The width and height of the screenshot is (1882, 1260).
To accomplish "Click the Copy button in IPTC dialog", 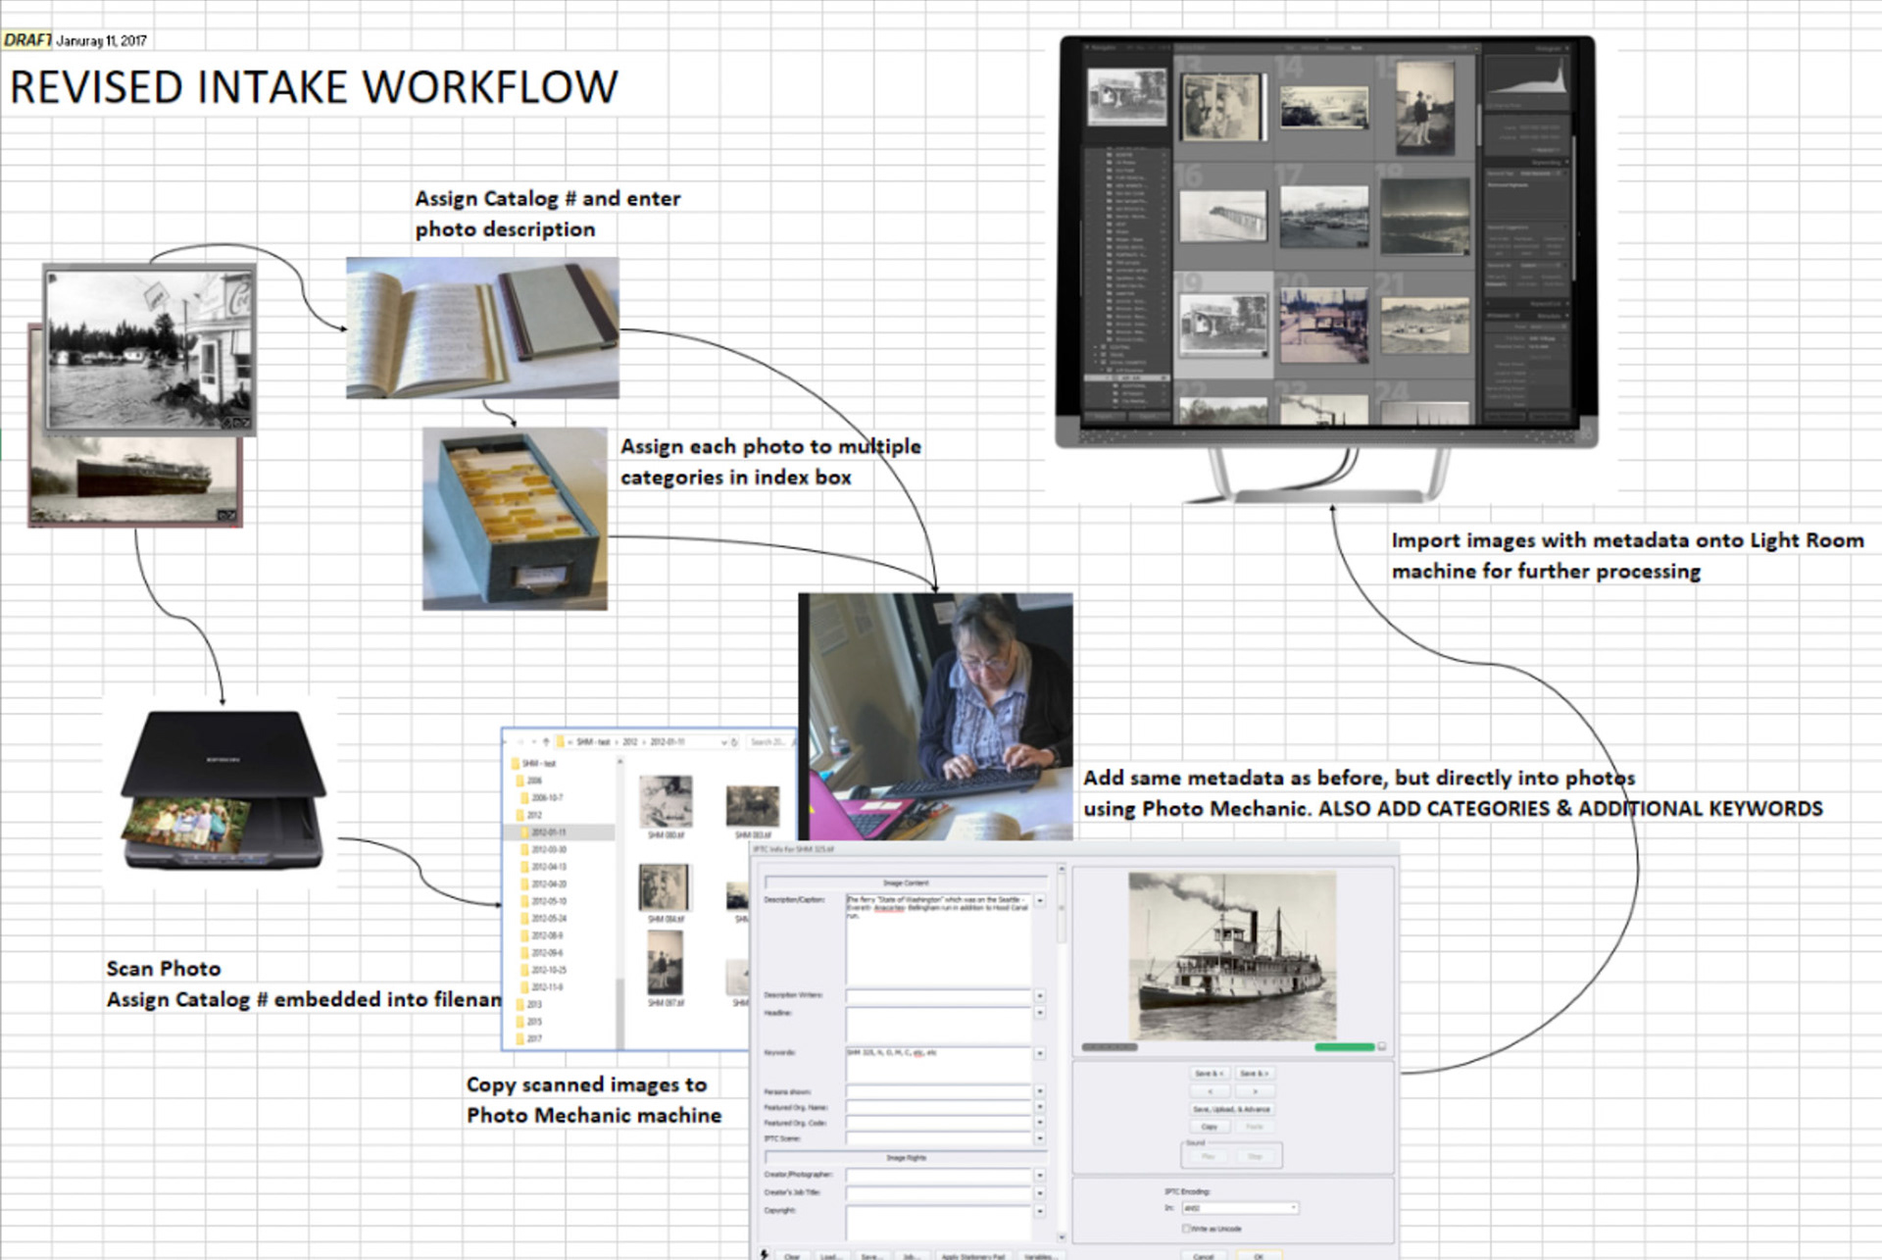I will [x=1210, y=1127].
